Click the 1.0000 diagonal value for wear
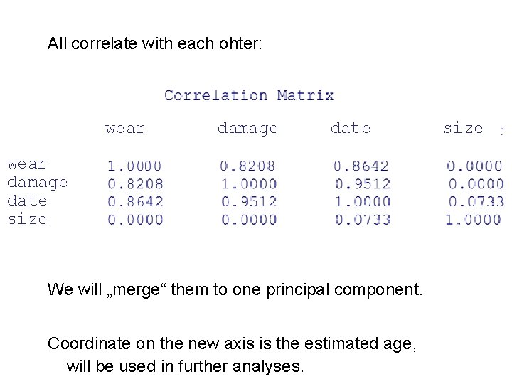Viewport: 512px width, 384px height. [x=134, y=166]
